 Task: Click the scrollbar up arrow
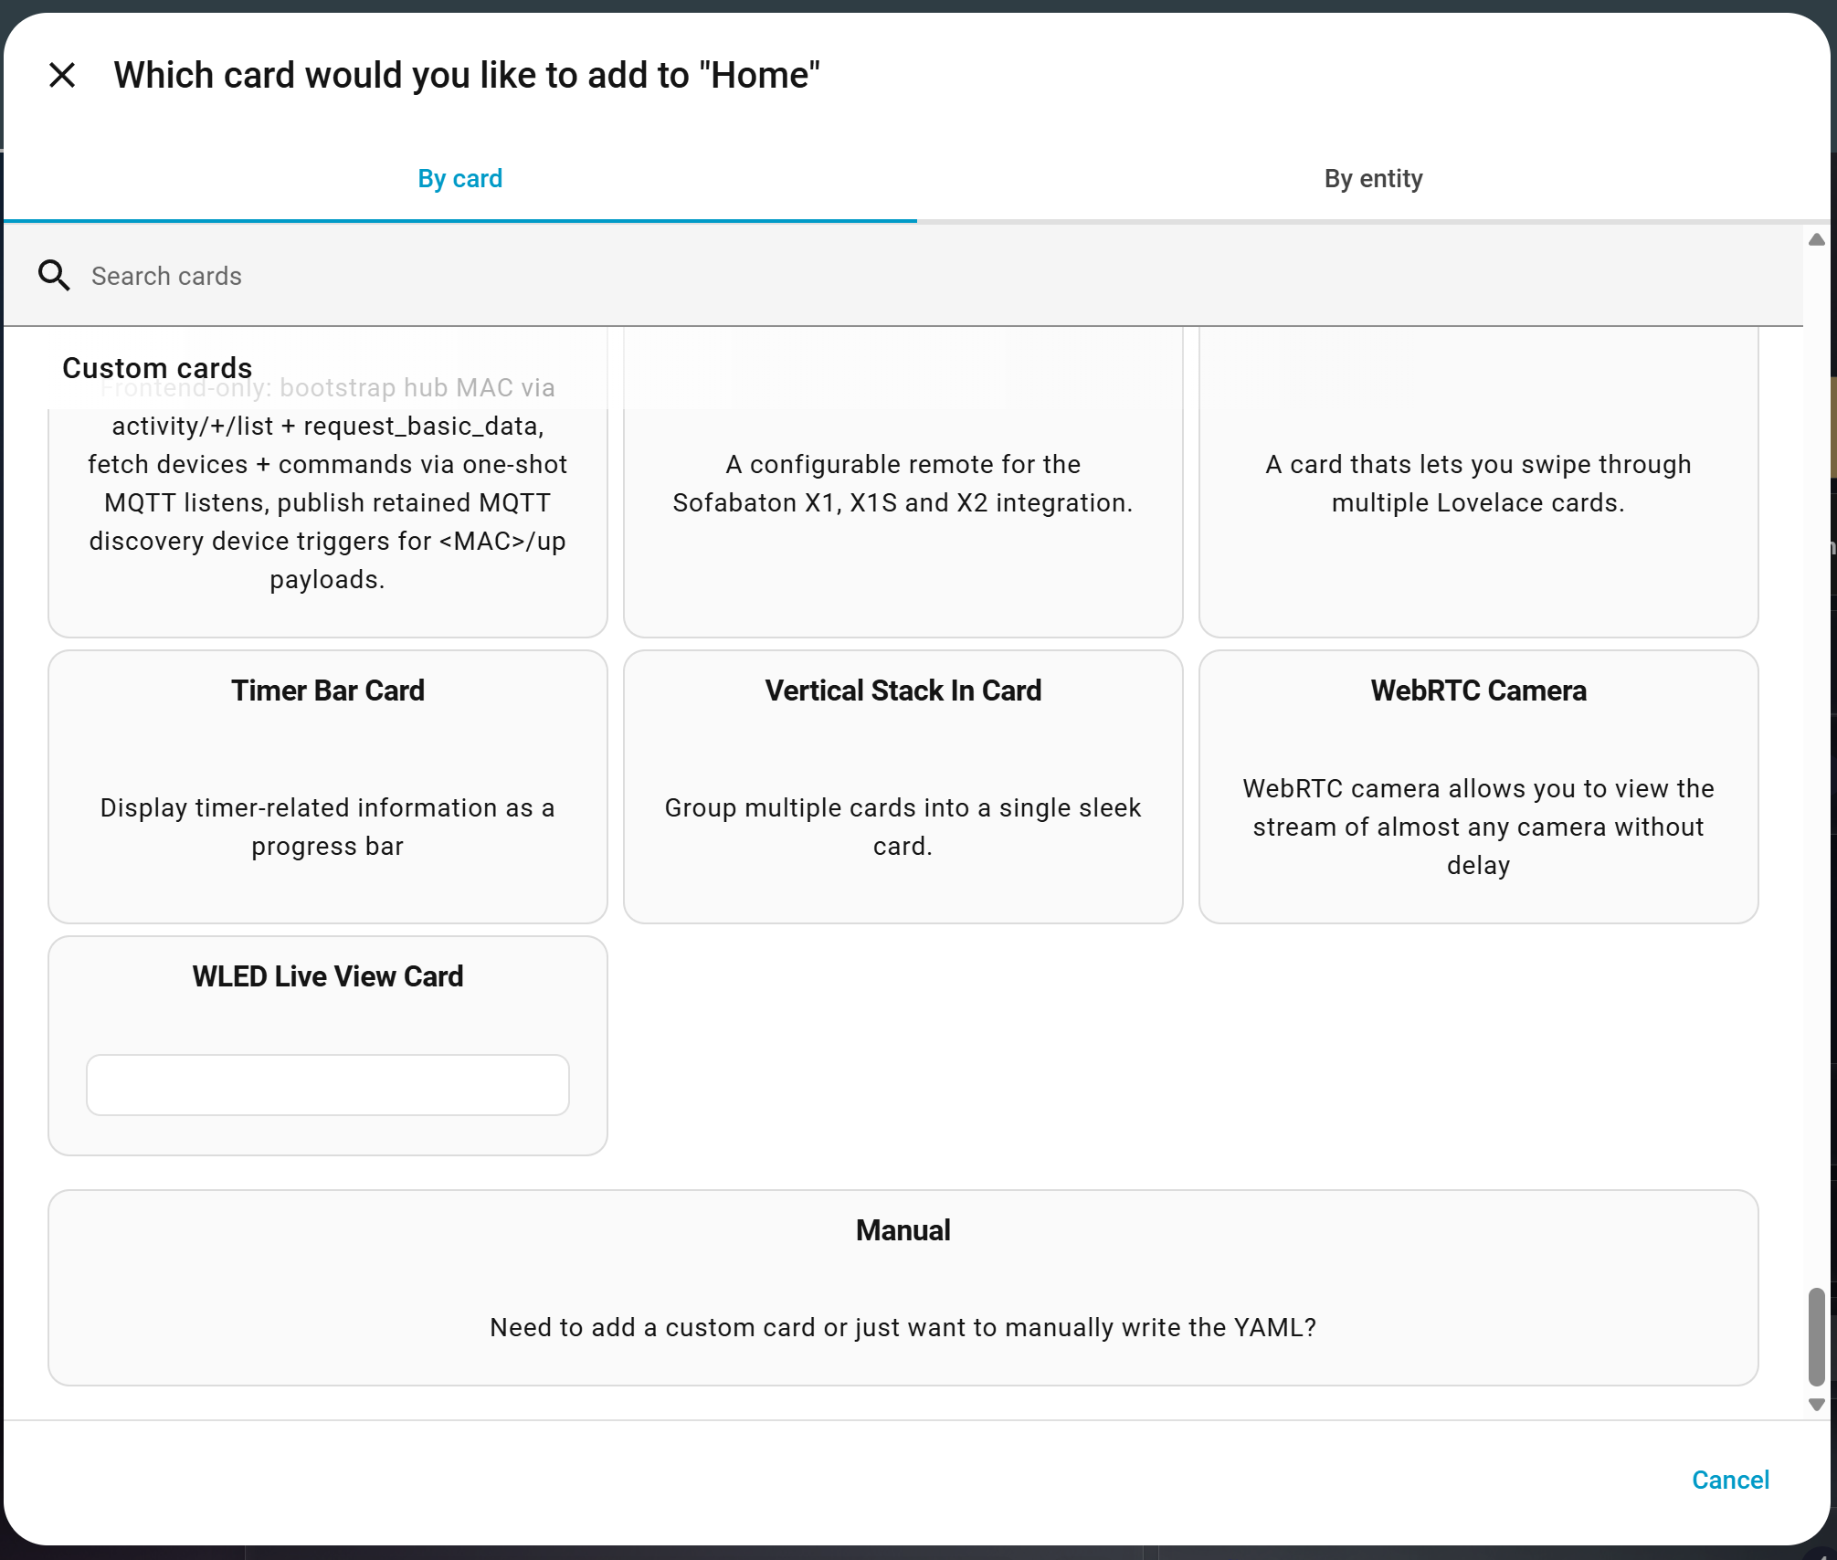point(1816,239)
